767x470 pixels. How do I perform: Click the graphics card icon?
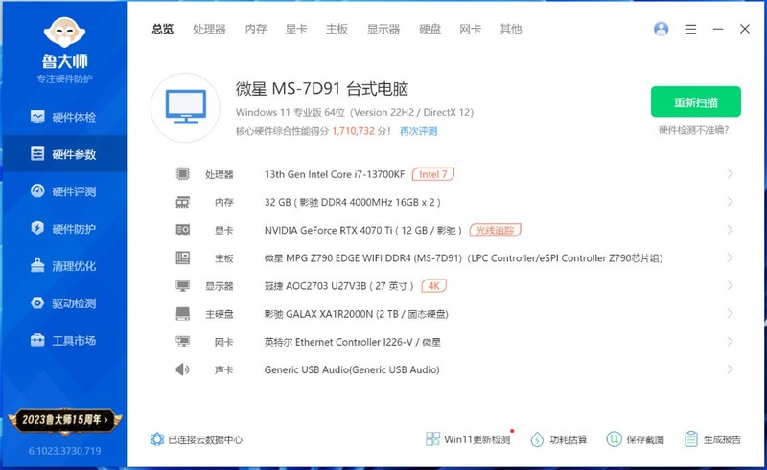tap(182, 230)
